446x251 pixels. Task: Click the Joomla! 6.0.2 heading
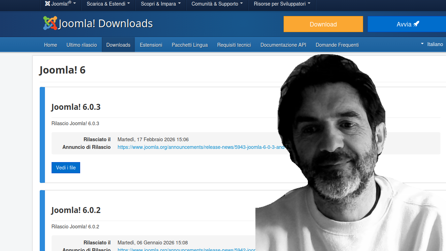(x=76, y=210)
